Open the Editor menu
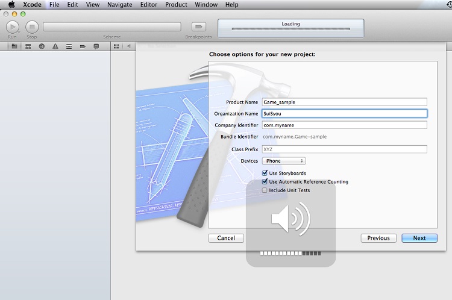This screenshot has height=300, width=452. pyautogui.click(x=148, y=5)
